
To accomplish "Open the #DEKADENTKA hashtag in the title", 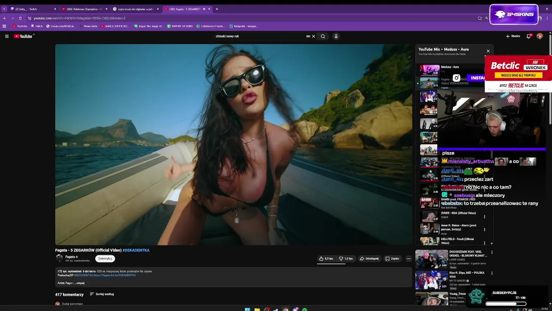I will click(x=136, y=250).
